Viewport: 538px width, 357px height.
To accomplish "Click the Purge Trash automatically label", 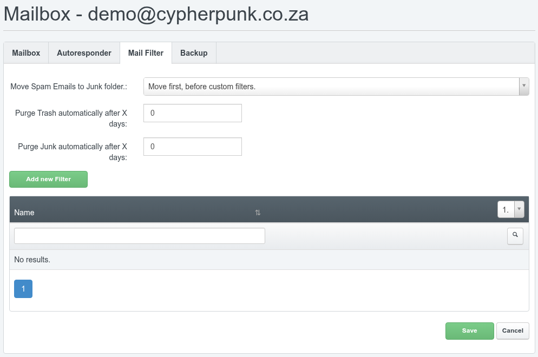I will (71, 118).
